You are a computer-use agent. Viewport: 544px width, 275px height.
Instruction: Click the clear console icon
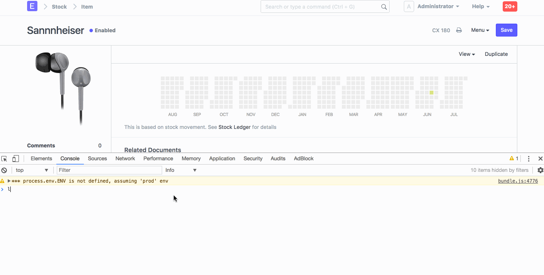(x=4, y=170)
